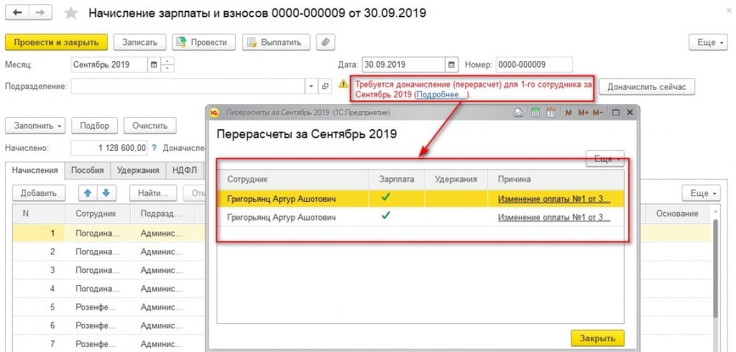Open the Подробнее link in warning
The width and height of the screenshot is (736, 352).
tap(441, 95)
